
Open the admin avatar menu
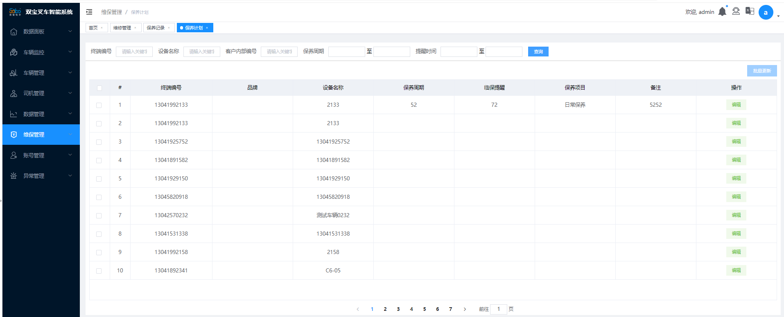click(766, 12)
